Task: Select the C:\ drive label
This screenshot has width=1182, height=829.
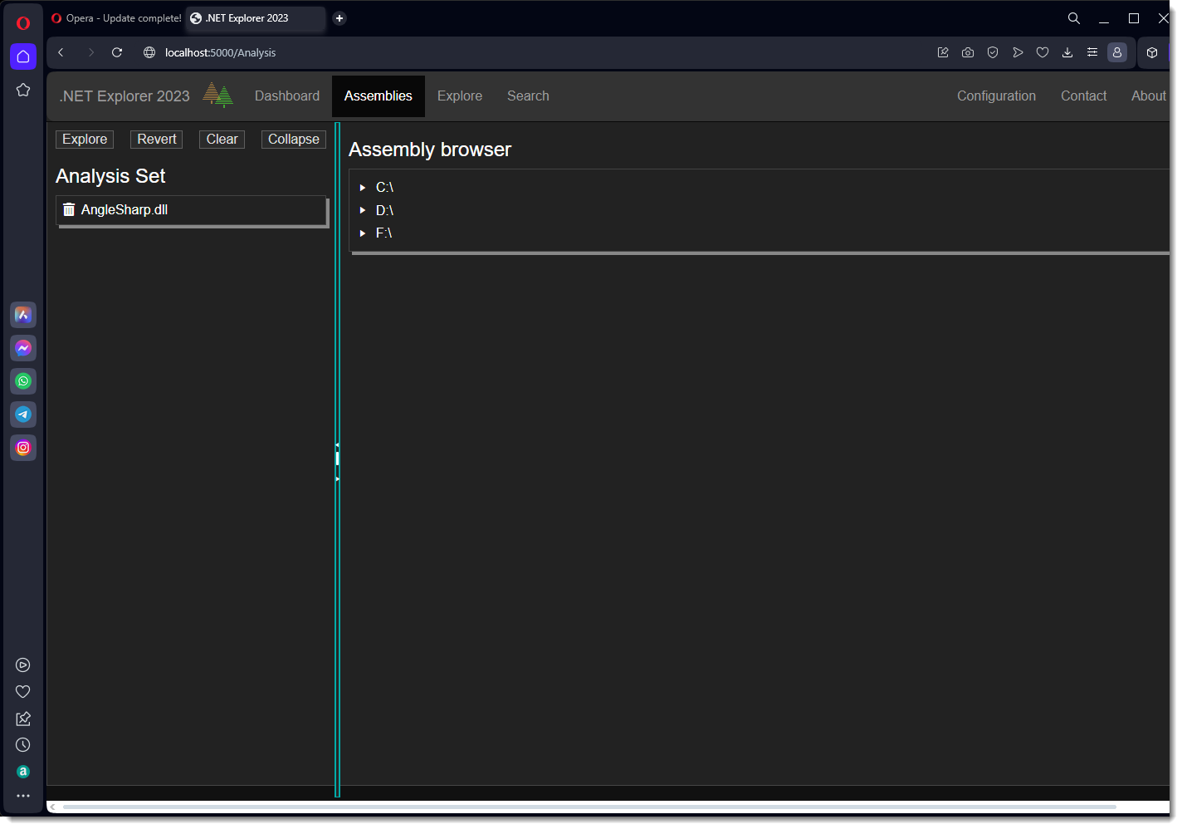Action: point(384,188)
